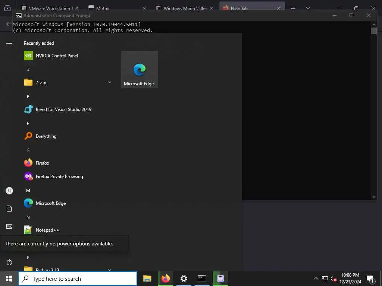
Task: Click the E letter group header
Action: coord(28,123)
